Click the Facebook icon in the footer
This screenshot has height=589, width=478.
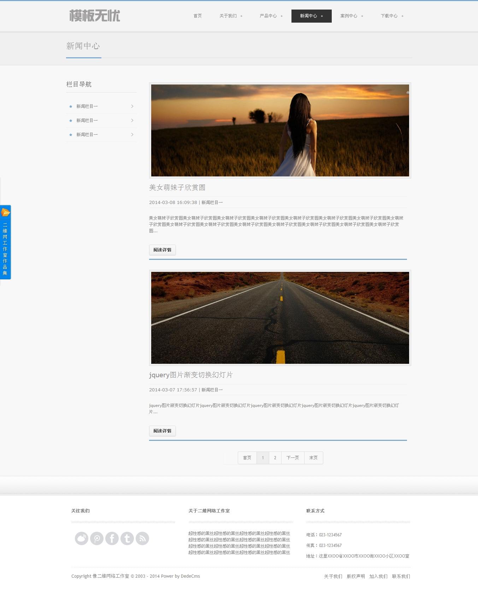point(112,538)
